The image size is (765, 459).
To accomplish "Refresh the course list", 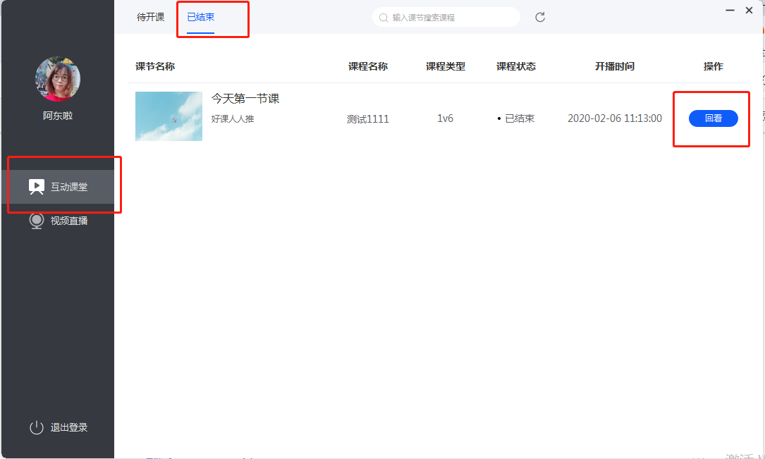I will pos(540,18).
